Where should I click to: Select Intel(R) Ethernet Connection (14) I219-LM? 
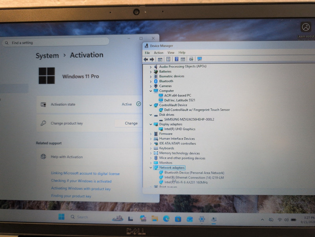pos(194,177)
